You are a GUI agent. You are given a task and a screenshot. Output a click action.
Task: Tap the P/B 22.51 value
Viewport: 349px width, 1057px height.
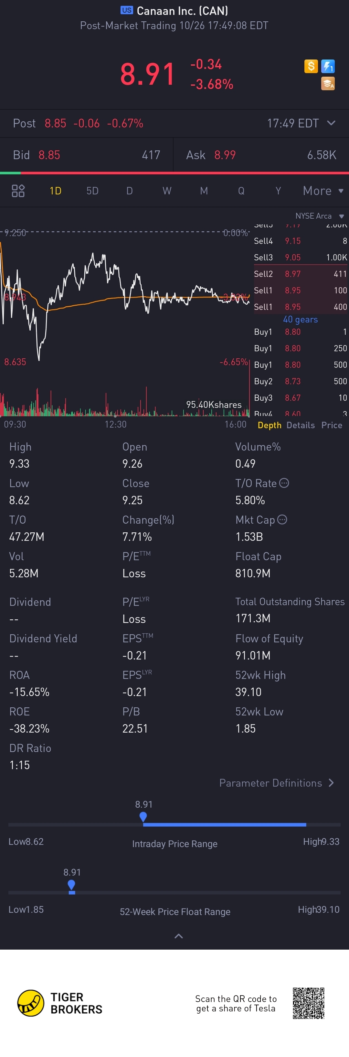135,728
